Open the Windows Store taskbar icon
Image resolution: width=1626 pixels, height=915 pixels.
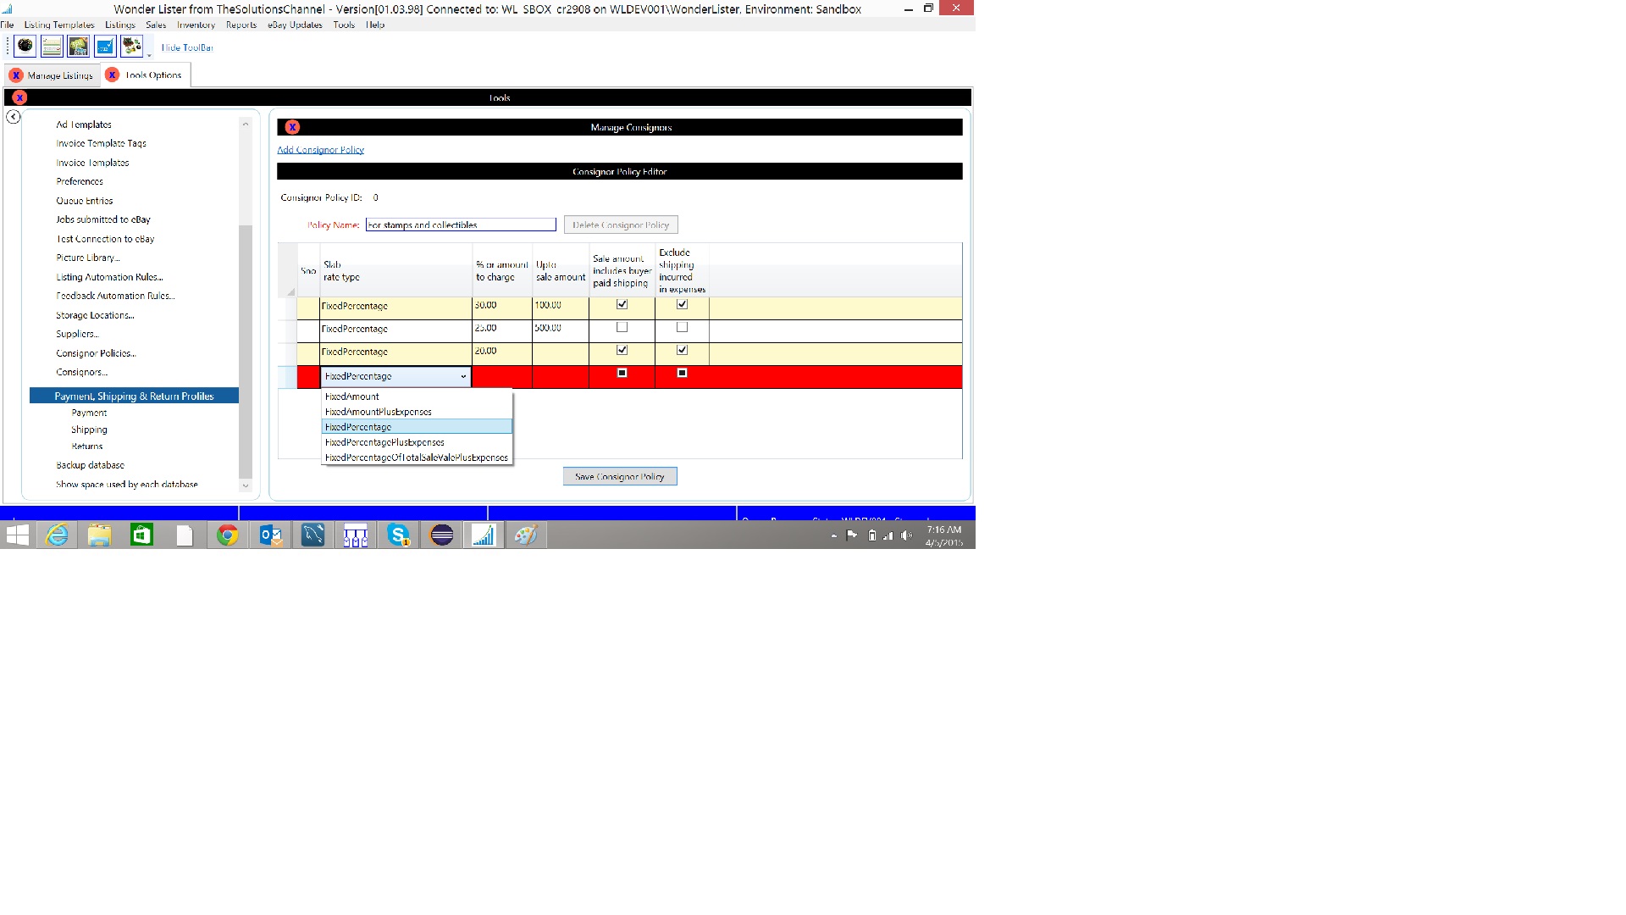[141, 535]
